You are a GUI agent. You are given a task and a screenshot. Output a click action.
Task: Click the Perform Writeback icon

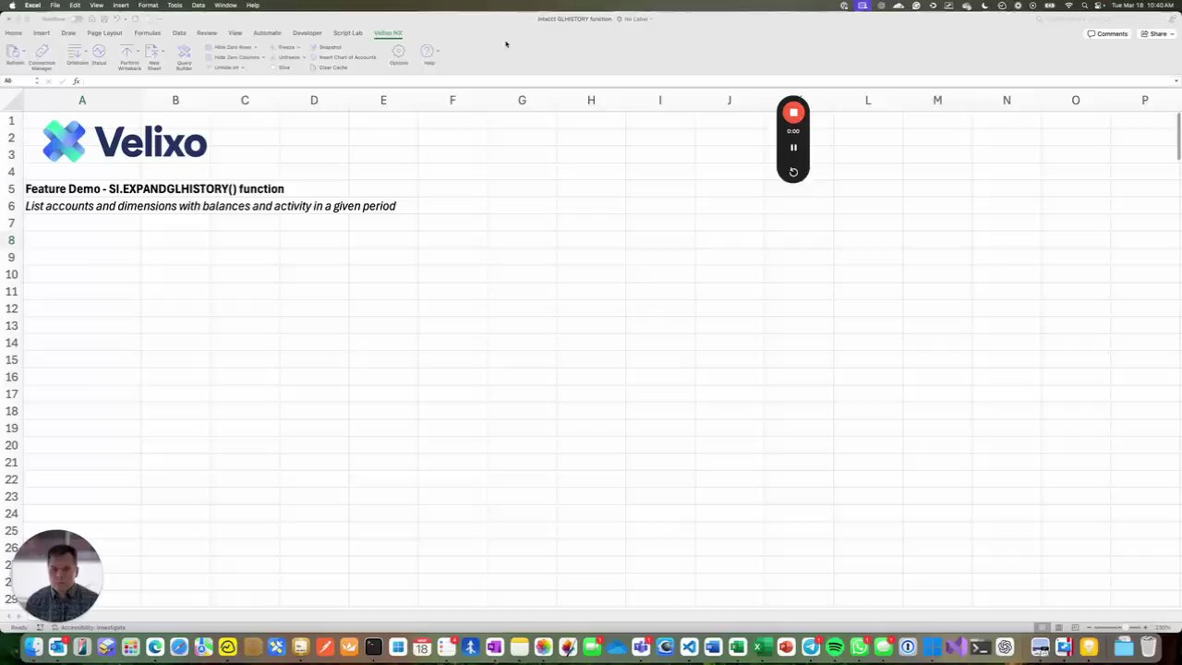[129, 55]
